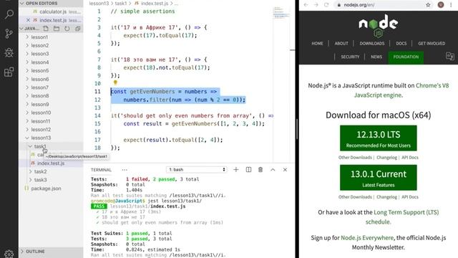Open the GET INVOLVED nav item
This screenshot has width=458, height=258.
point(432,43)
